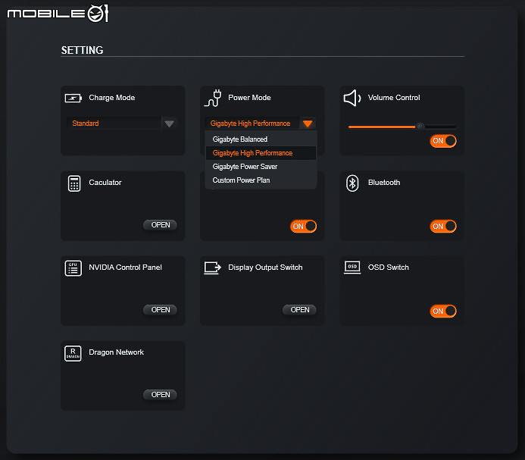Viewport: 525px width, 460px height.
Task: Click the NVIDIA Control Panel label
Action: (x=125, y=268)
